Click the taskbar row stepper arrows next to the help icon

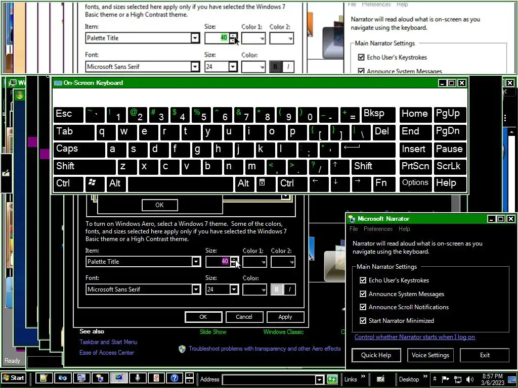pos(189,378)
